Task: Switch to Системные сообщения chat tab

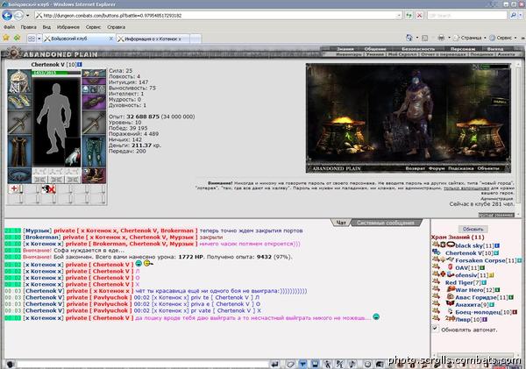Action: pyautogui.click(x=386, y=223)
